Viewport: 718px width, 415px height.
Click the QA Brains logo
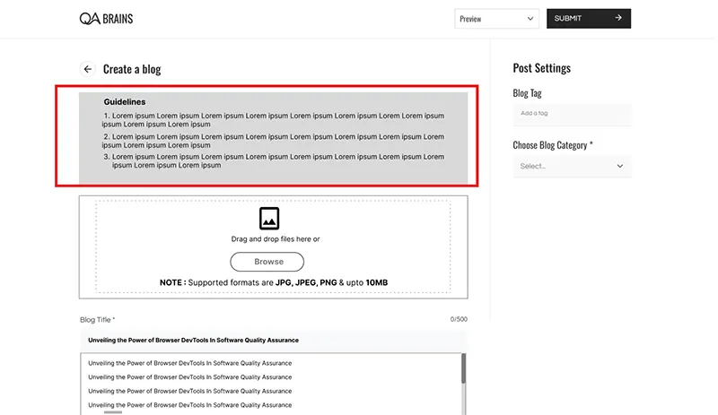coord(106,18)
